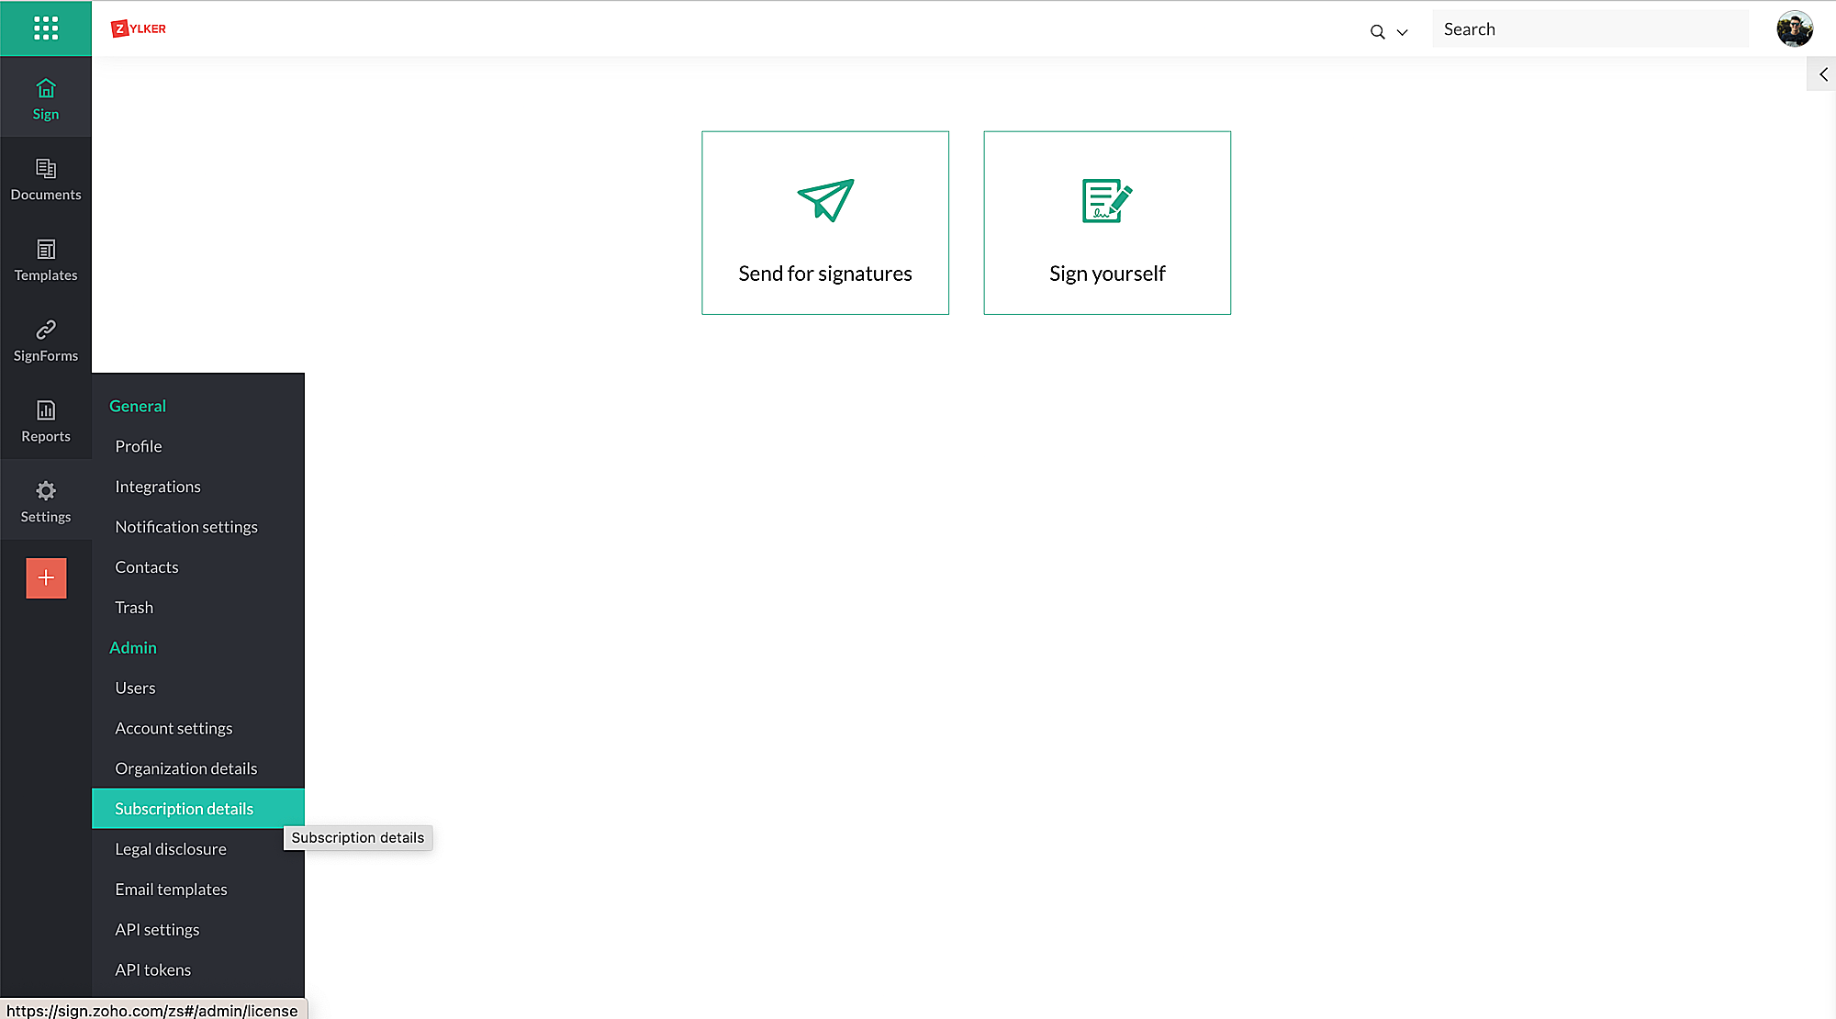Click the panel expand chevron at the right edge

[x=1822, y=74]
